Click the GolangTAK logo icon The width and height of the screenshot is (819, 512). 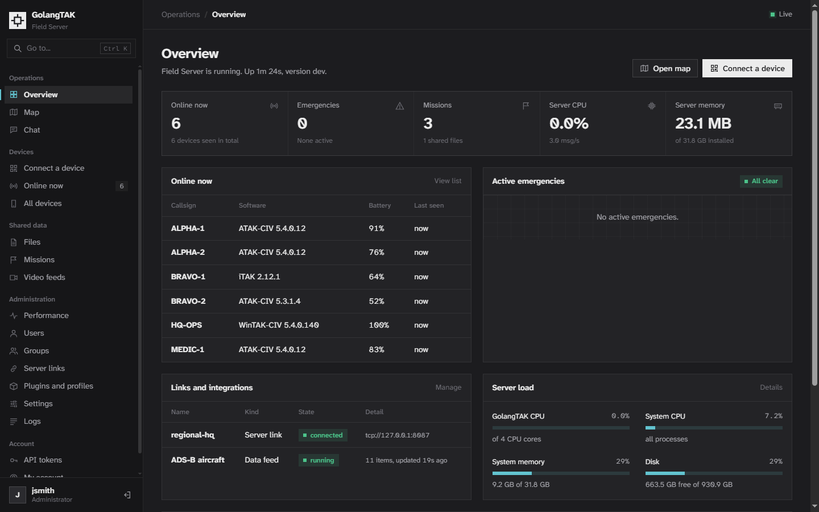pos(18,20)
